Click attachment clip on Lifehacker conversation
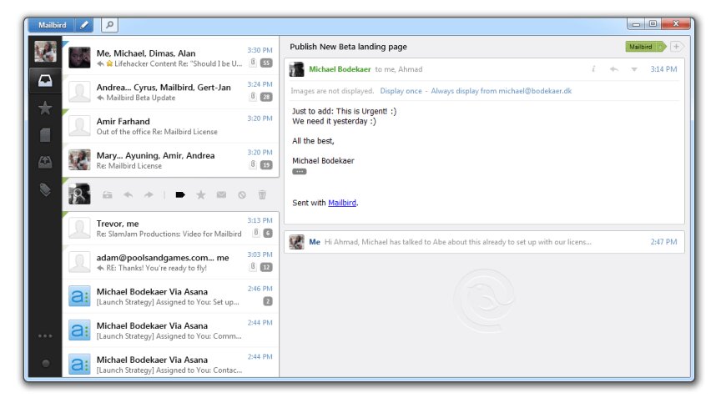 pos(253,63)
